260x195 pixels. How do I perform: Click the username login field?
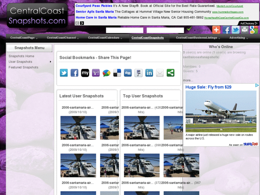coord(124,30)
